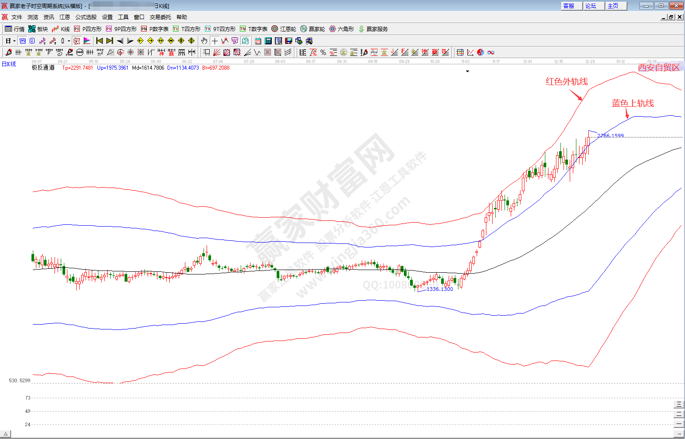Toggle the 极反通道 indicator toolbar button

tap(77, 41)
